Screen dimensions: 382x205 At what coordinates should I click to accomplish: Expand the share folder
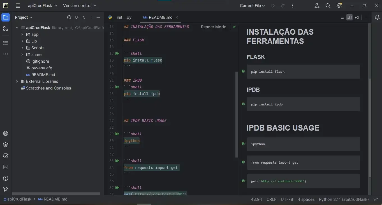pos(22,55)
